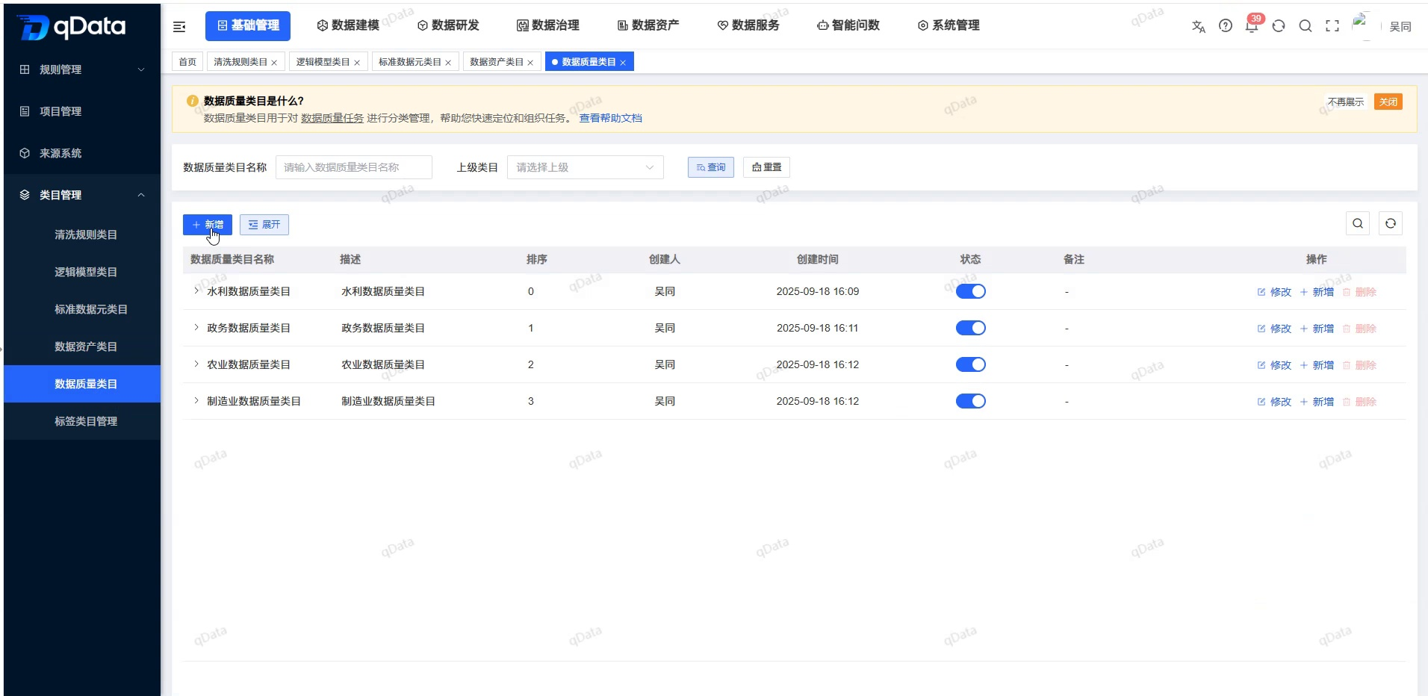Screen dimensions: 1428x696
Task: Toggle status switch for 水利数据质量类目
Action: click(x=971, y=291)
